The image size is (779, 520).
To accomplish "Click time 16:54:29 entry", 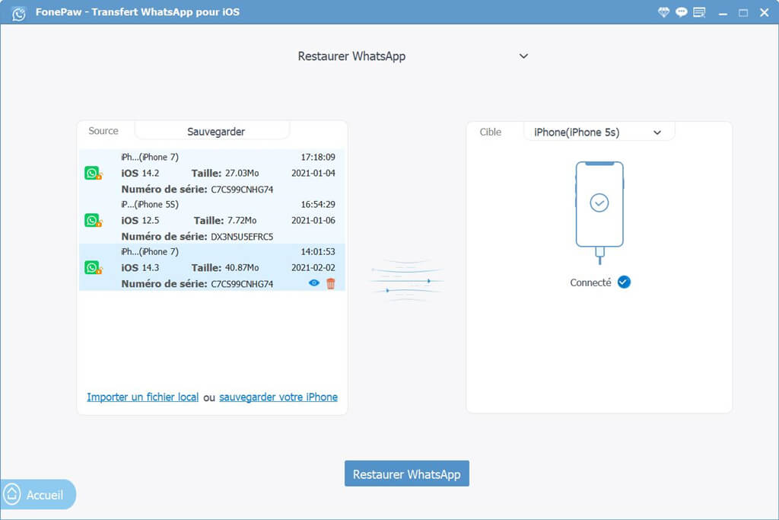I will (318, 204).
